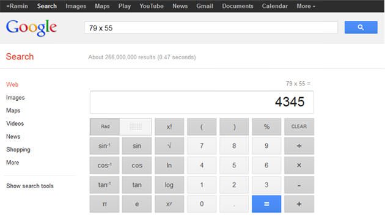Click the x to the y power key
Screen dimensions: 385x220
coord(169,204)
